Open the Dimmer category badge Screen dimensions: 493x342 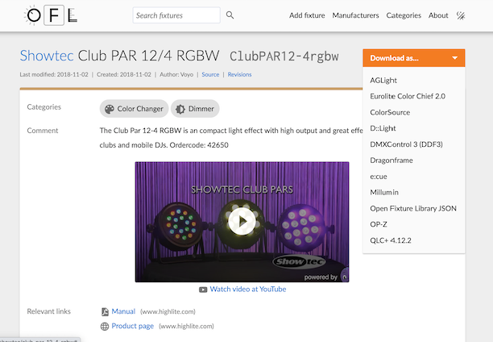coord(195,109)
